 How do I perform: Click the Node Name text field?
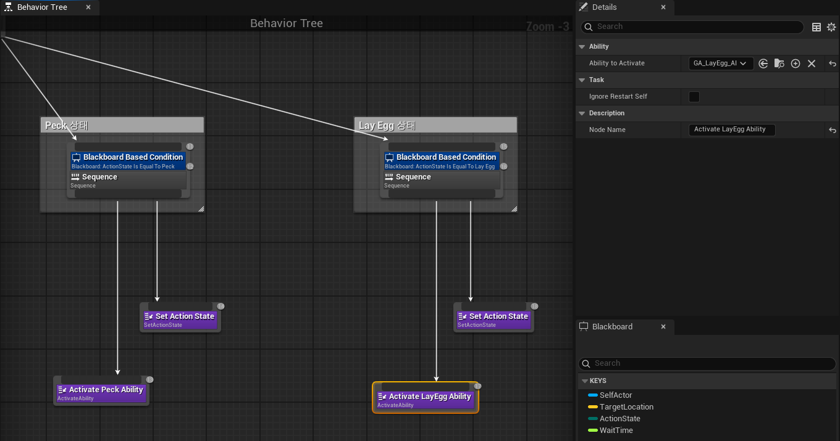pyautogui.click(x=732, y=130)
